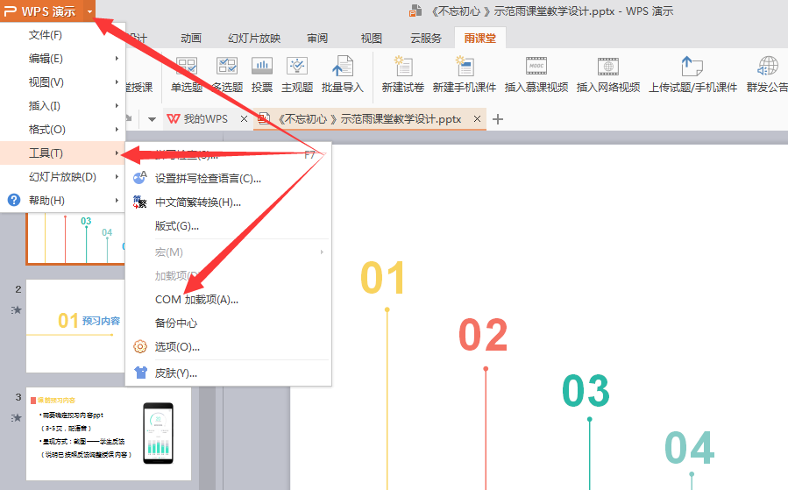Expand the 视图(V) submenu arrow
Viewport: 788px width, 490px height.
coord(117,82)
